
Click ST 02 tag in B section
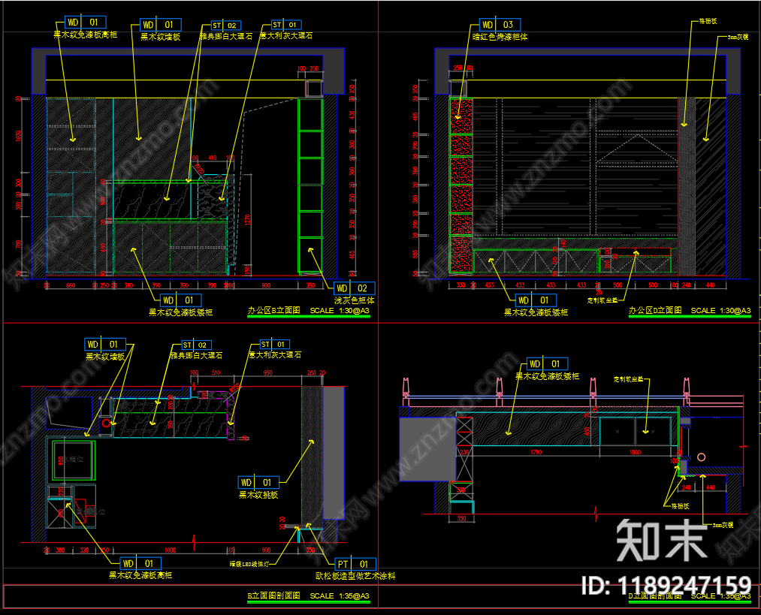pyautogui.click(x=196, y=345)
